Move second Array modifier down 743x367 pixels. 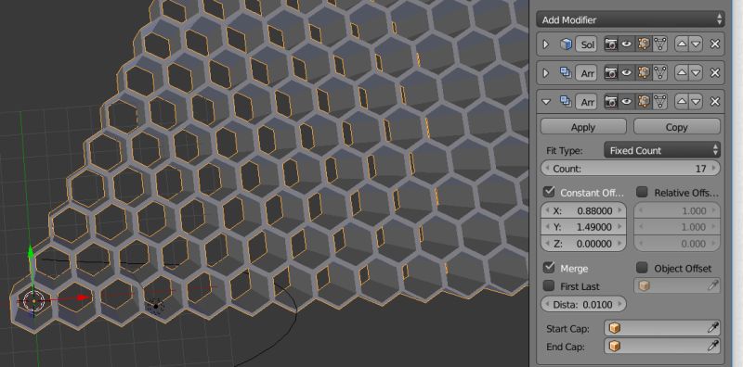[x=696, y=101]
